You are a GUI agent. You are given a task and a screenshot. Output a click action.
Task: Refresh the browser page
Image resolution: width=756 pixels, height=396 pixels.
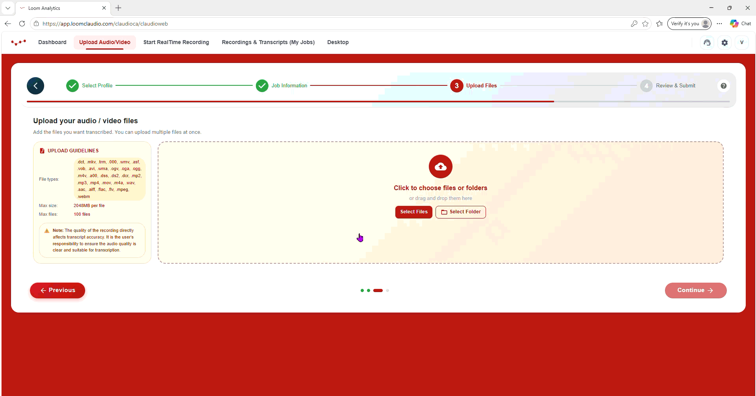click(x=22, y=24)
